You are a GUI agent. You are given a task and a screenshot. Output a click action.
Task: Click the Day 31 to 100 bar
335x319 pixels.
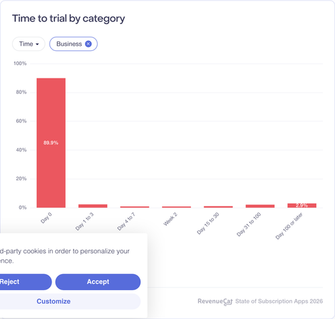coord(260,206)
